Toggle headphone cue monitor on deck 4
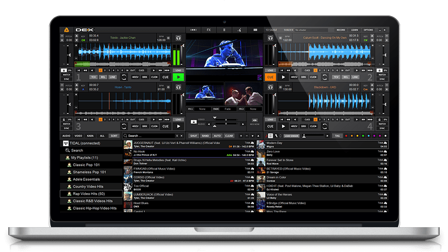This screenshot has width=448, height=252. click(270, 87)
